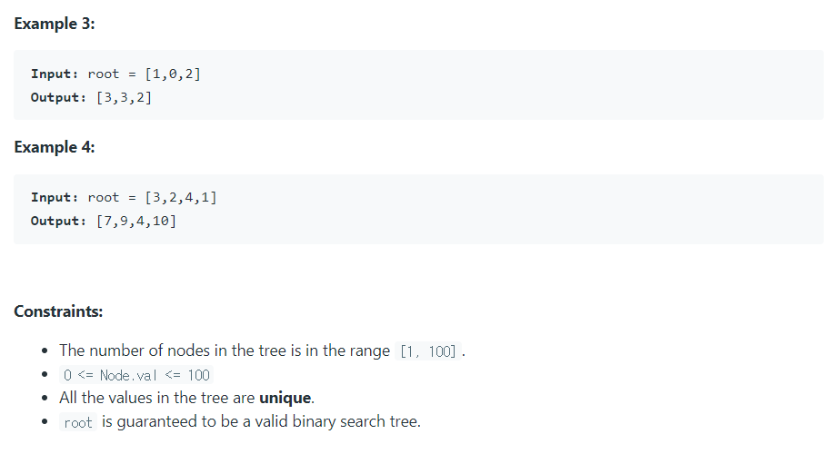Image resolution: width=831 pixels, height=454 pixels.
Task: Click Example 3 output value [3,3,2]
Action: pyautogui.click(x=124, y=97)
